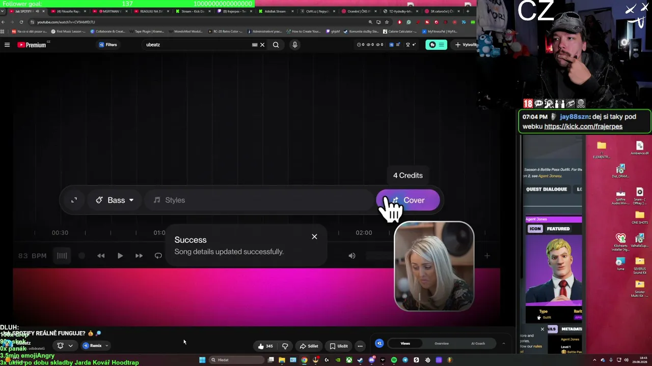This screenshot has width=652, height=366.
Task: Click the Styles input field
Action: 260,200
